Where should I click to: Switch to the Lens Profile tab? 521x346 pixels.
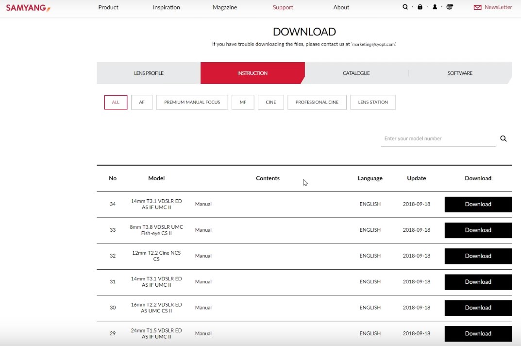[x=149, y=73]
